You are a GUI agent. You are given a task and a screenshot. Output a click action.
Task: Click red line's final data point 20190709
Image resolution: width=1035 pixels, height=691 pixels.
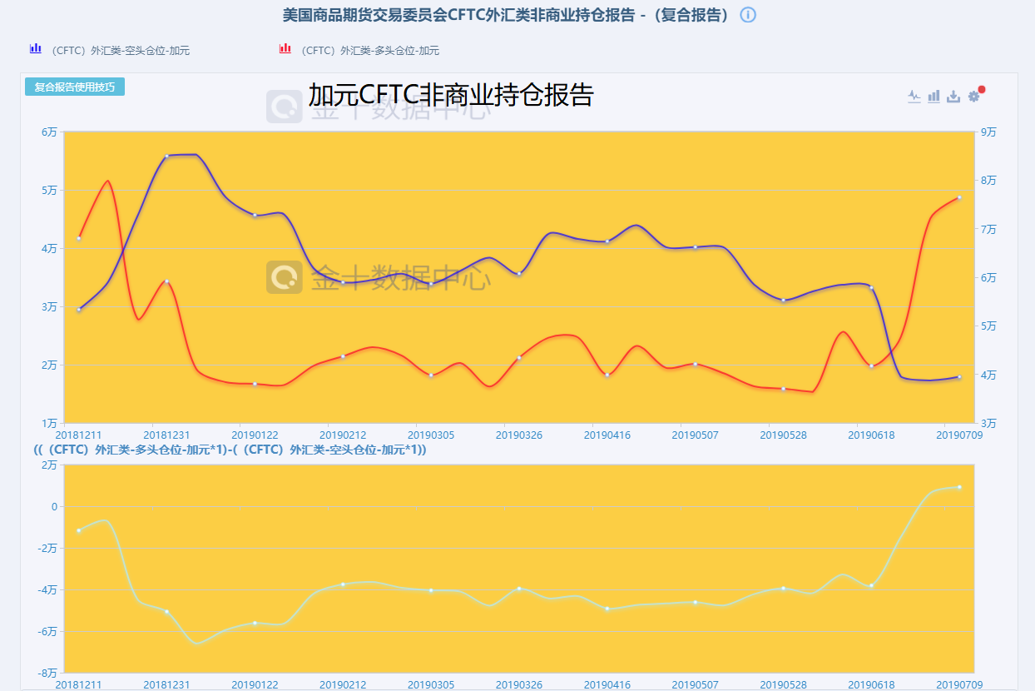959,197
